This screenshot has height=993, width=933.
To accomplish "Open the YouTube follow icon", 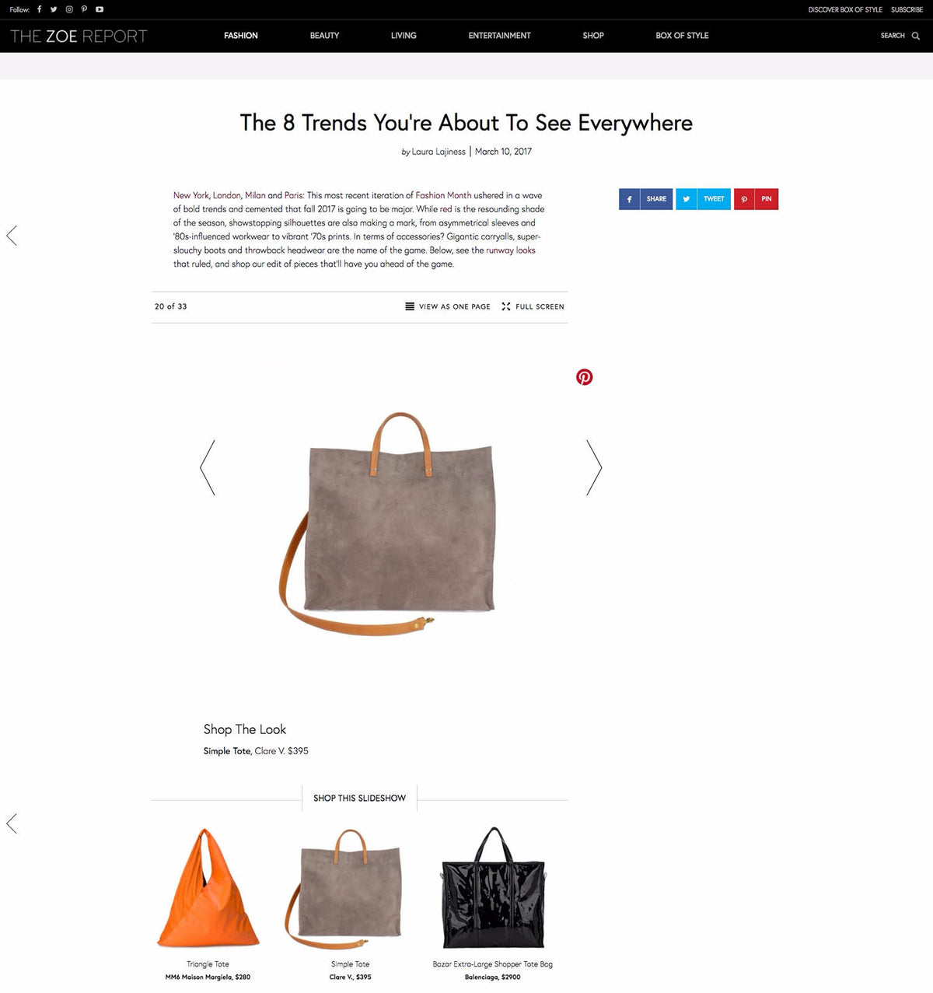I will click(100, 9).
